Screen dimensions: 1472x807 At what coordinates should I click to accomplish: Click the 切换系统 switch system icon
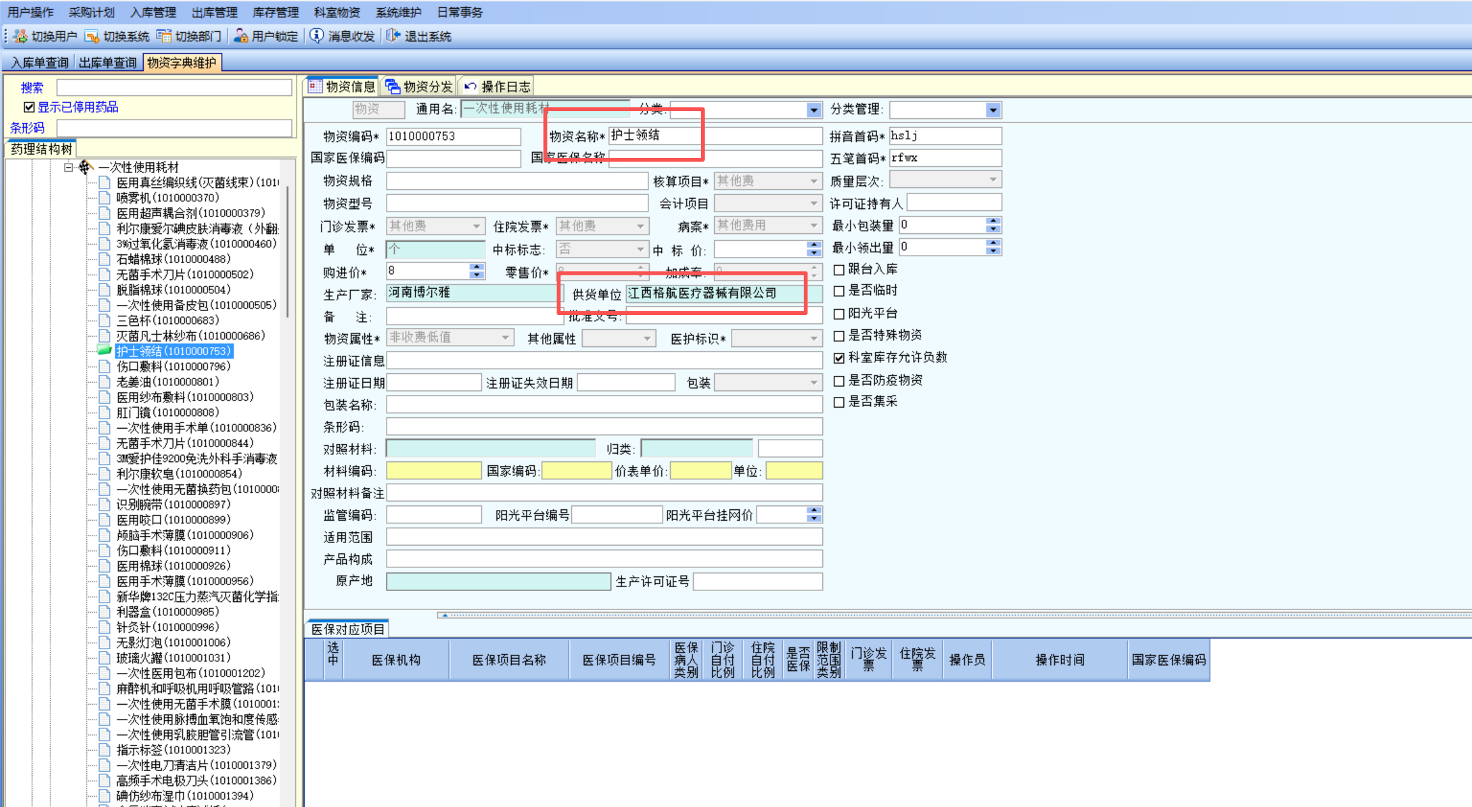[92, 36]
